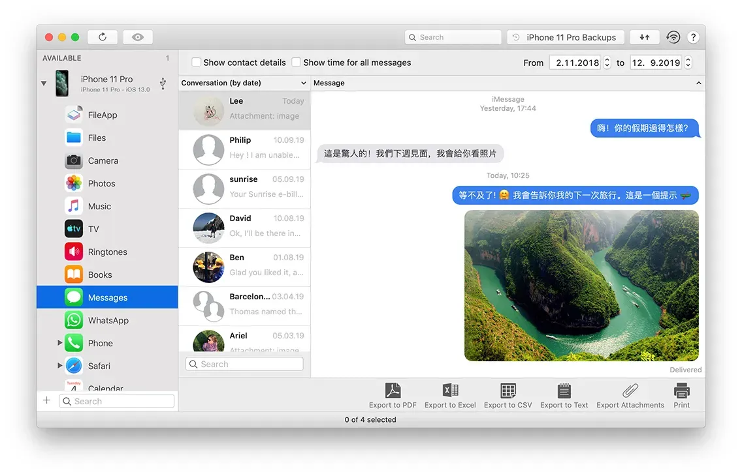This screenshot has height=476, width=742.
Task: Open David's conversation from the list
Action: 245,227
